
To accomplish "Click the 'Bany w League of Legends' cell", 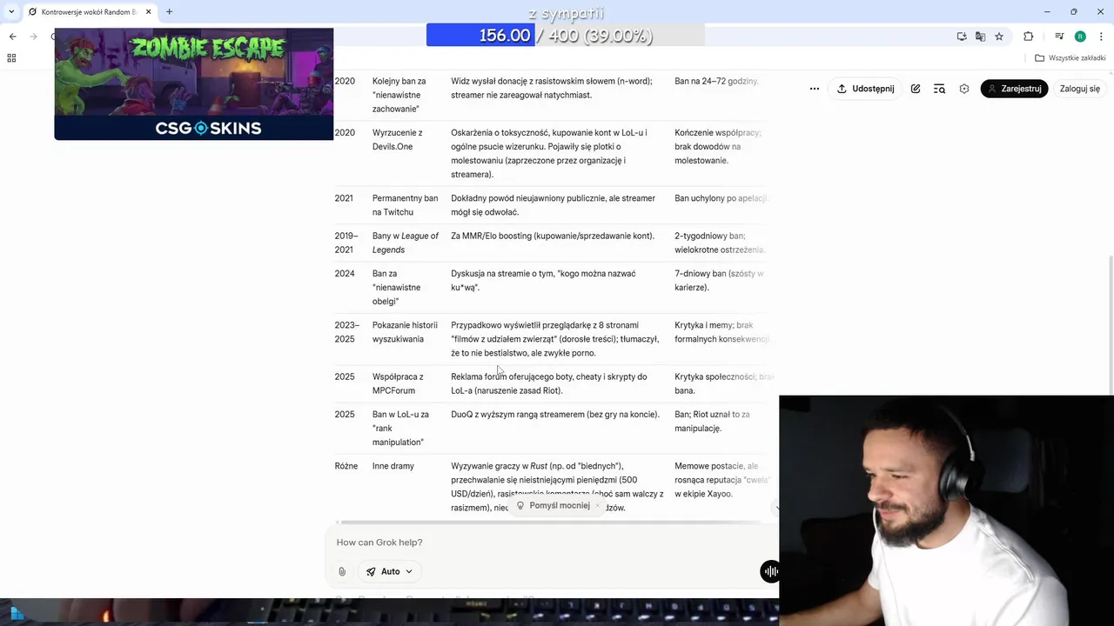I will [x=406, y=243].
